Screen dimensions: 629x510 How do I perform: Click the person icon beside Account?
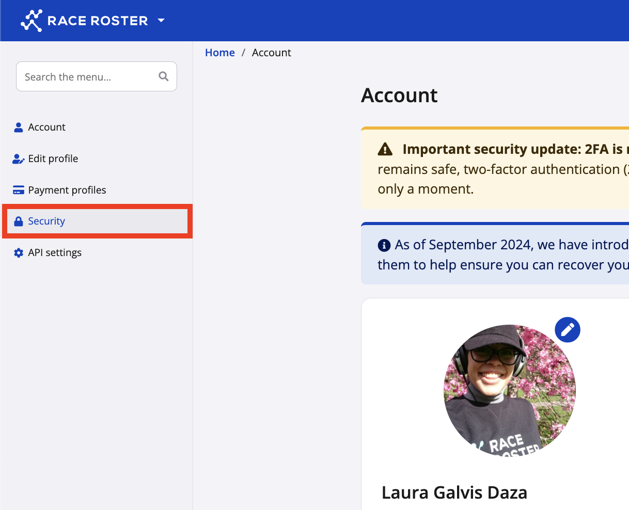tap(19, 128)
